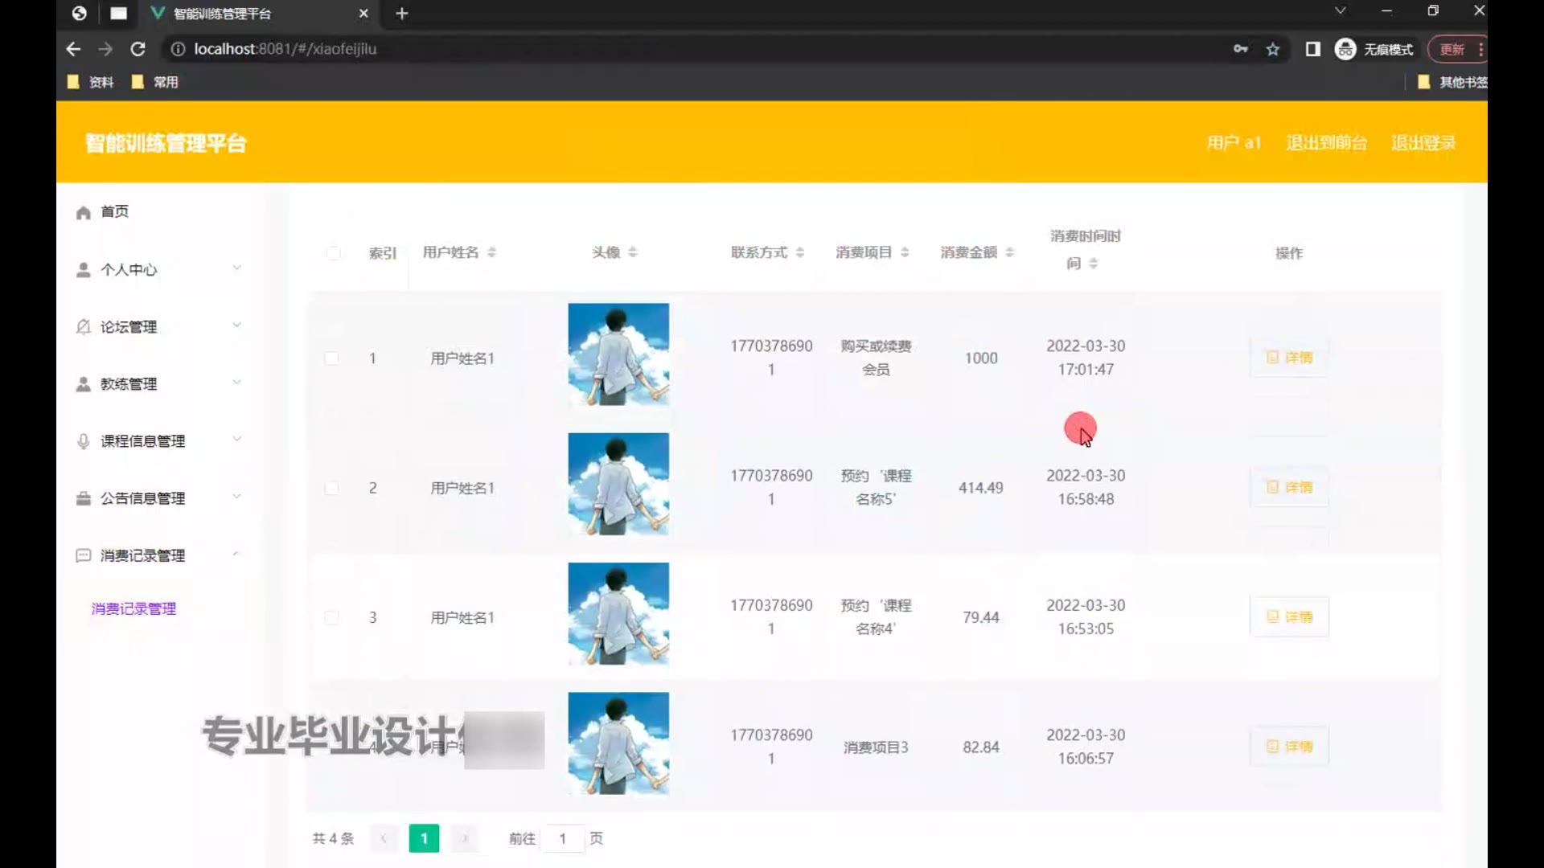Viewport: 1544px width, 868px height.
Task: Click the 用户姓名 column sort arrows
Action: (x=491, y=252)
